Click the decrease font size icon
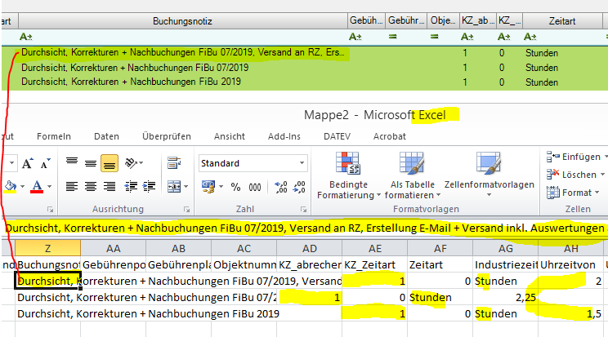 click(46, 163)
